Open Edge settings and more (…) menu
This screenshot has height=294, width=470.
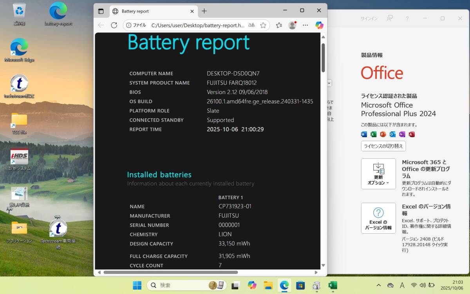pos(305,25)
